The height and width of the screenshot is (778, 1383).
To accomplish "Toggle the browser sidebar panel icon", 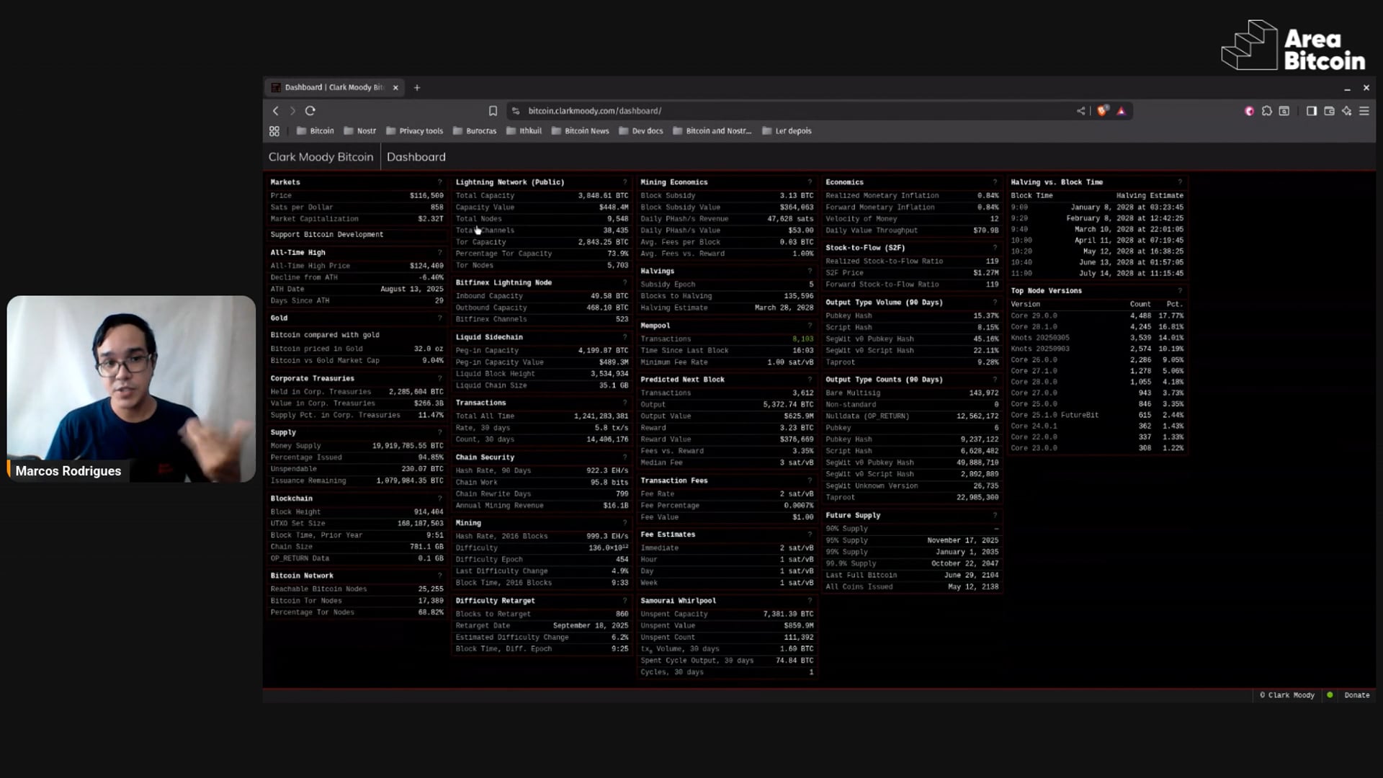I will coord(1312,111).
